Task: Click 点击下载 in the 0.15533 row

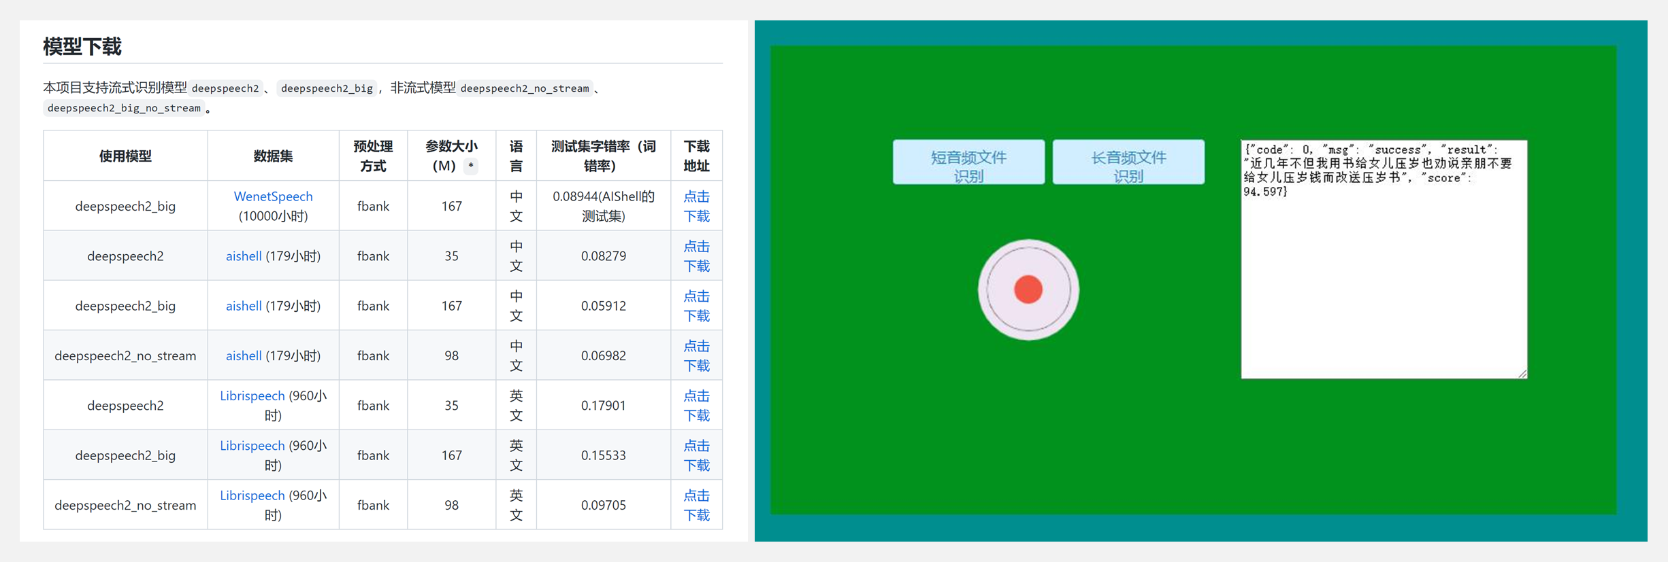Action: 696,455
